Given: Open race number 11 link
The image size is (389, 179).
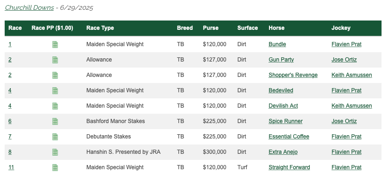Looking at the screenshot, I should pyautogui.click(x=11, y=167).
